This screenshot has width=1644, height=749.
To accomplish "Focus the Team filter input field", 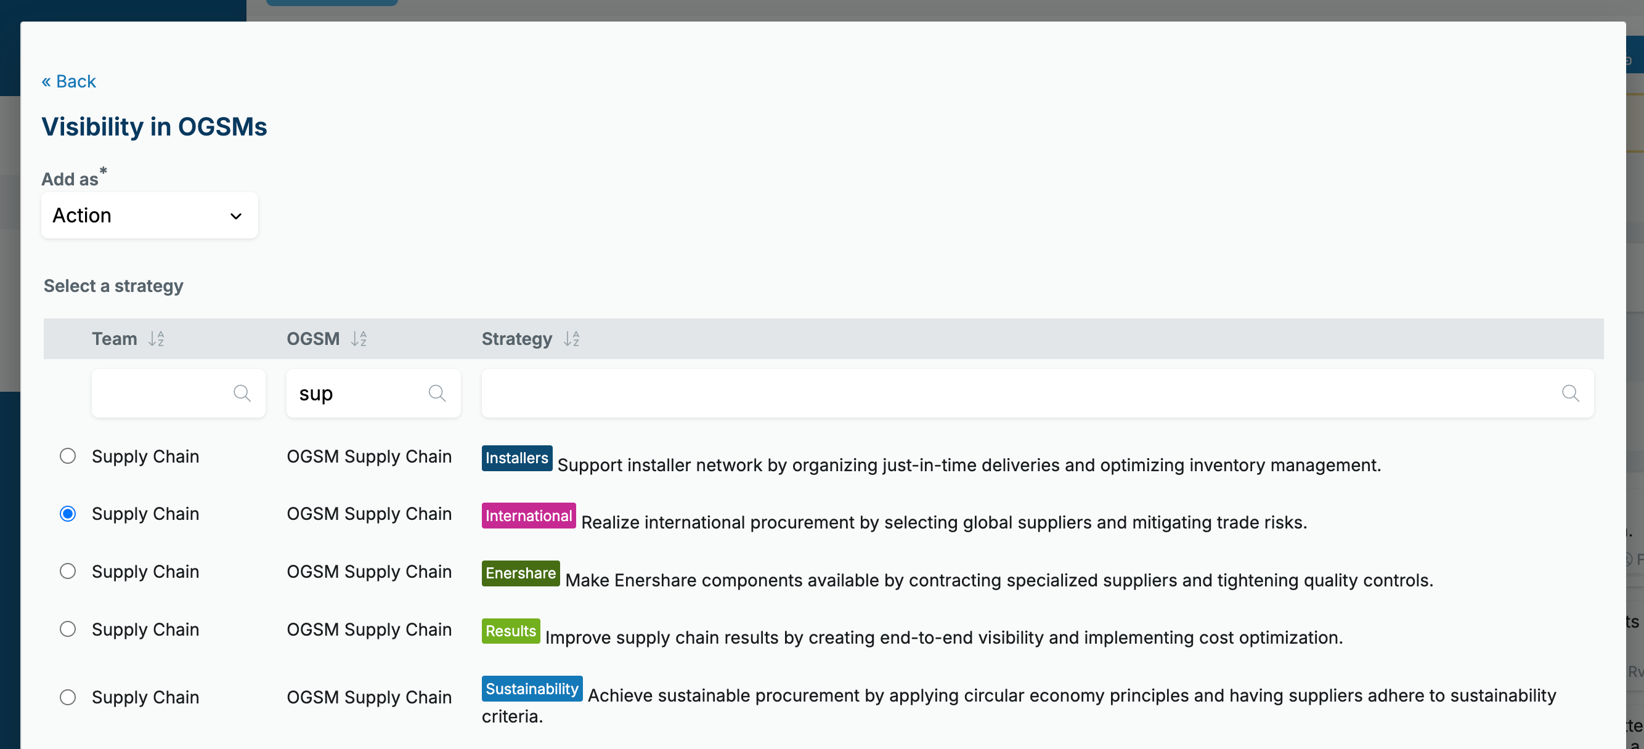I will point(178,393).
